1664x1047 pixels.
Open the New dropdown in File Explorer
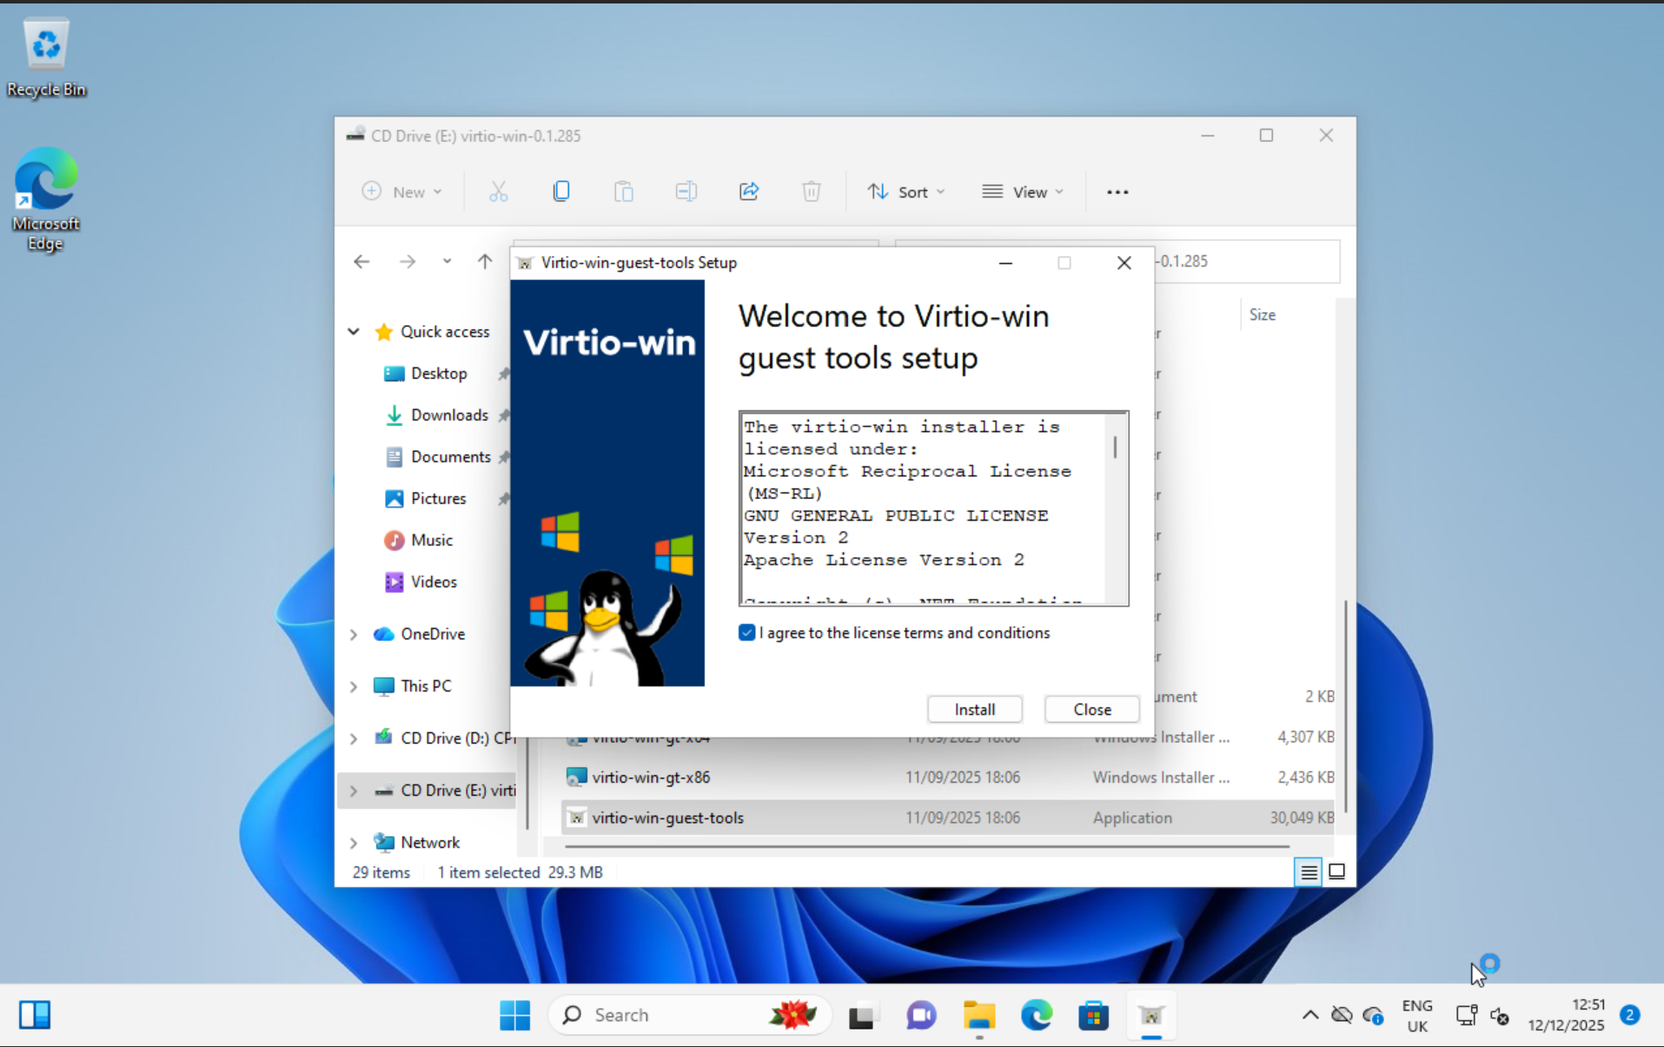401,191
